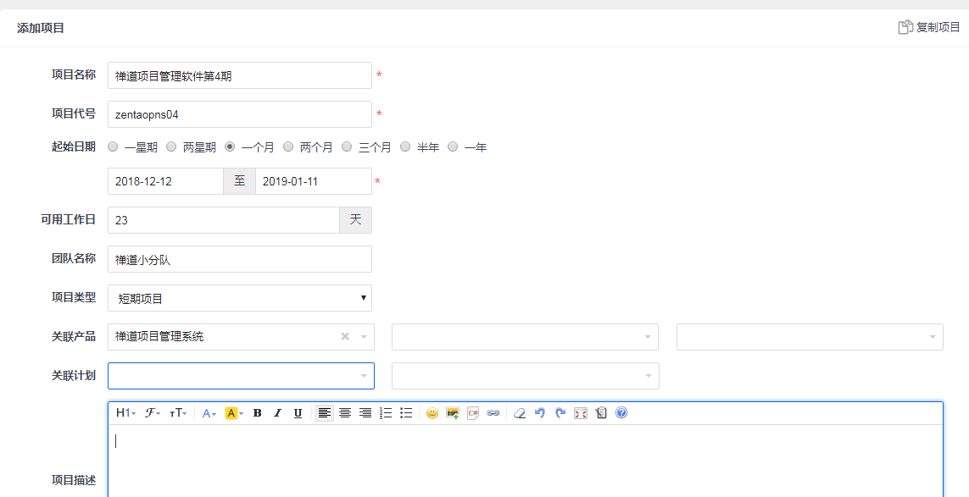Viewport: 969px width, 497px height.
Task: Open the editor help icon
Action: (x=621, y=413)
